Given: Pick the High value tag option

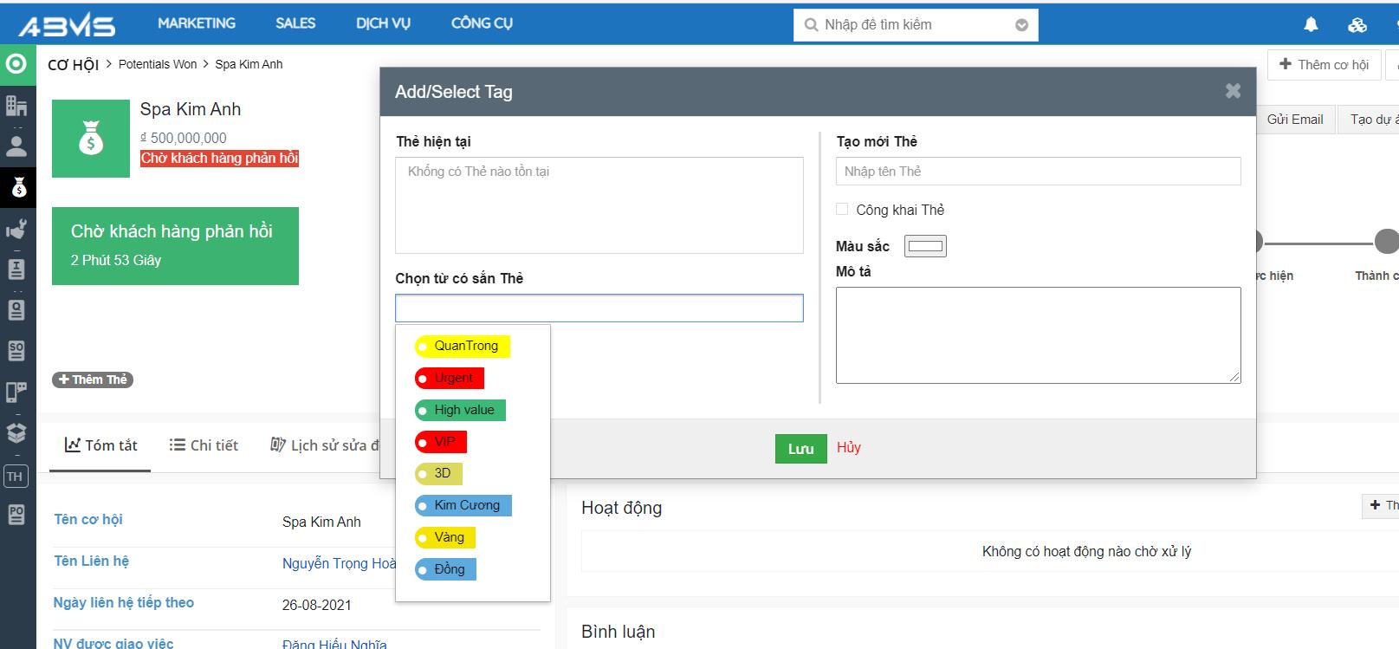Looking at the screenshot, I should click(x=460, y=410).
